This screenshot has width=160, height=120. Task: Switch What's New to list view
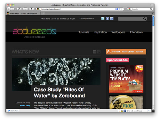click(94, 52)
